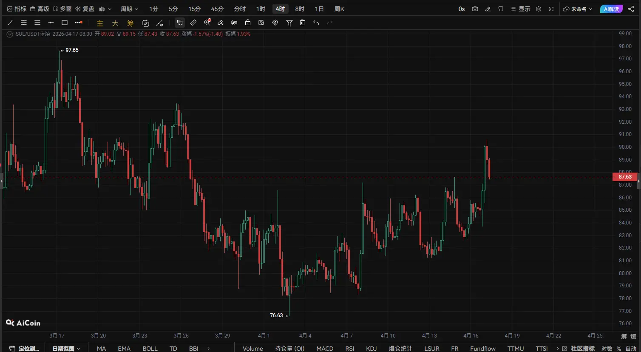
Task: Click the AI解读 button
Action: [611, 9]
